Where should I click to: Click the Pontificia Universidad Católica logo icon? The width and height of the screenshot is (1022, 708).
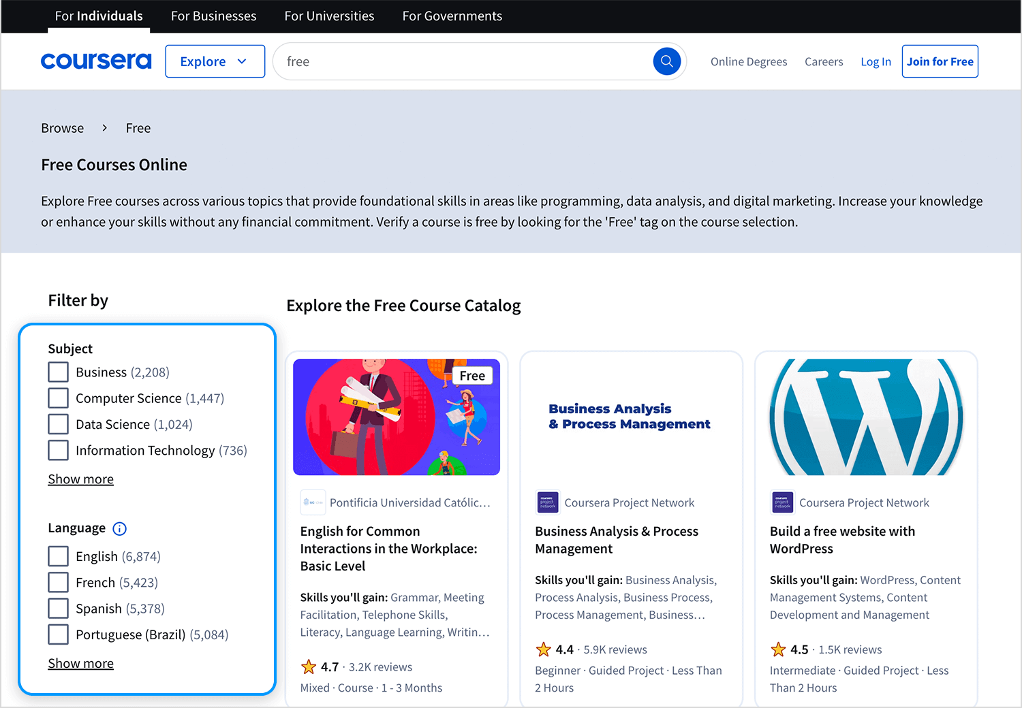pos(313,502)
